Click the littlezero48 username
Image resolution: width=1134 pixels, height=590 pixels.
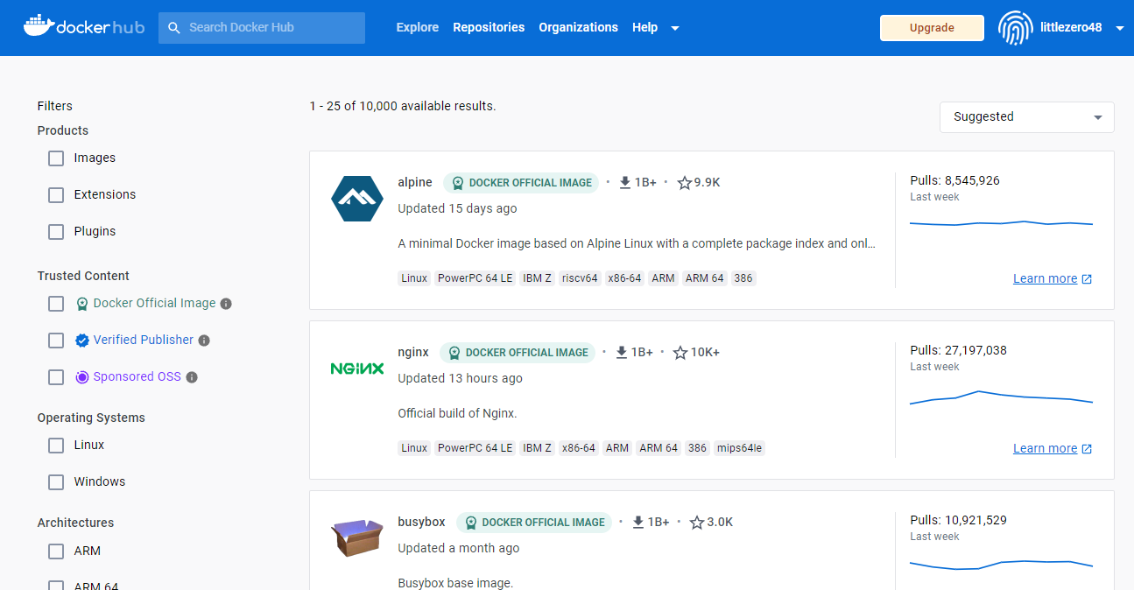point(1071,27)
